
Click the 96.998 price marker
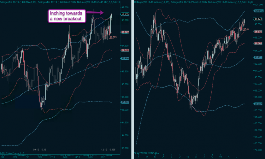tap(125, 58)
